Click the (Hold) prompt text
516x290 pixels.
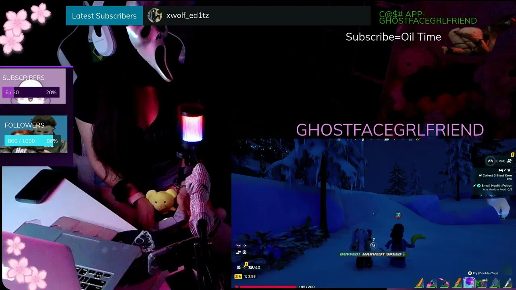(x=501, y=161)
